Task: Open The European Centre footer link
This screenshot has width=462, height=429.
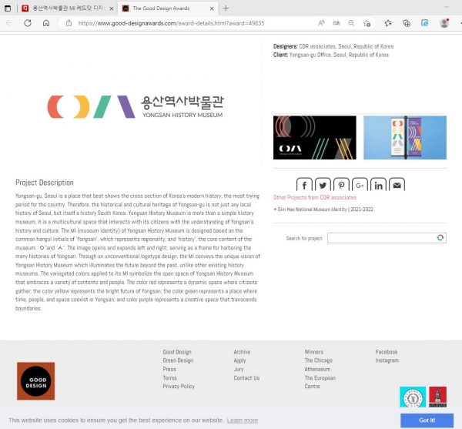Action: click(x=320, y=382)
